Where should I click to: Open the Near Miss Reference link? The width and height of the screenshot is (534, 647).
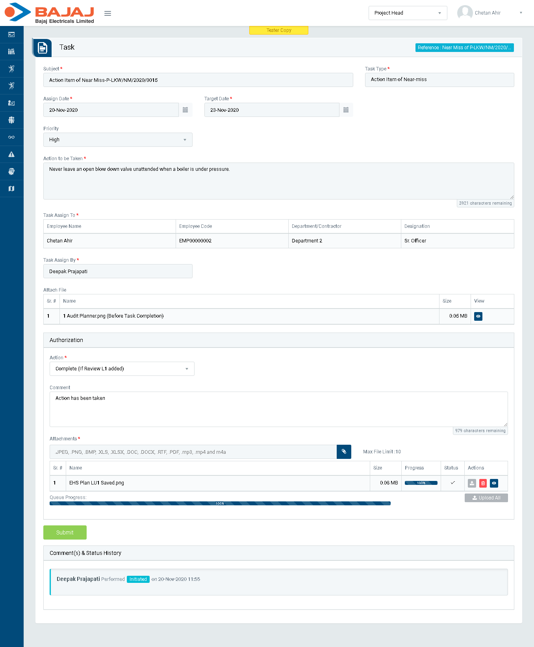(x=464, y=48)
